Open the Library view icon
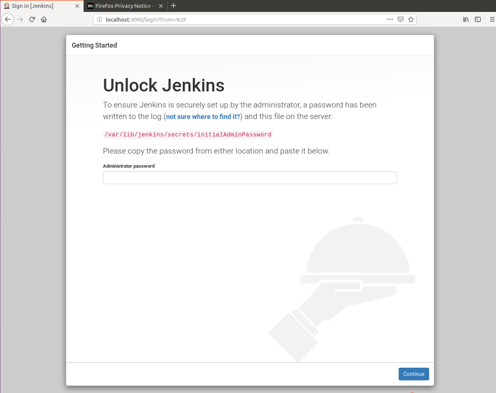This screenshot has width=496, height=393. pyautogui.click(x=466, y=19)
